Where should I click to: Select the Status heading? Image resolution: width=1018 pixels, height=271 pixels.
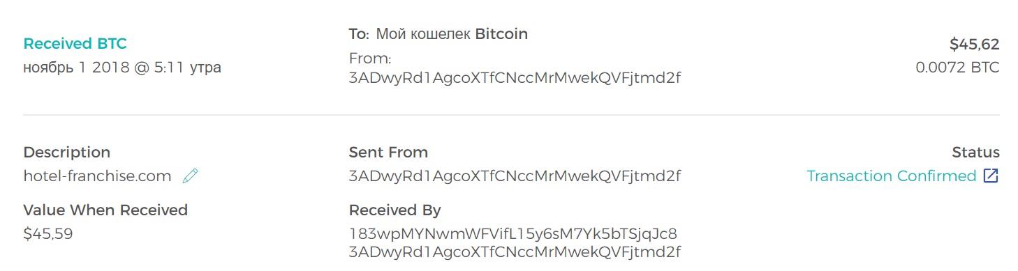[x=975, y=153]
